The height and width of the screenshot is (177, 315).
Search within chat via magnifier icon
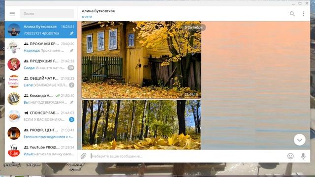point(292,14)
